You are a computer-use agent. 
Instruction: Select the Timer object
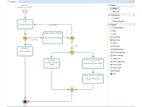pyautogui.click(x=114, y=43)
